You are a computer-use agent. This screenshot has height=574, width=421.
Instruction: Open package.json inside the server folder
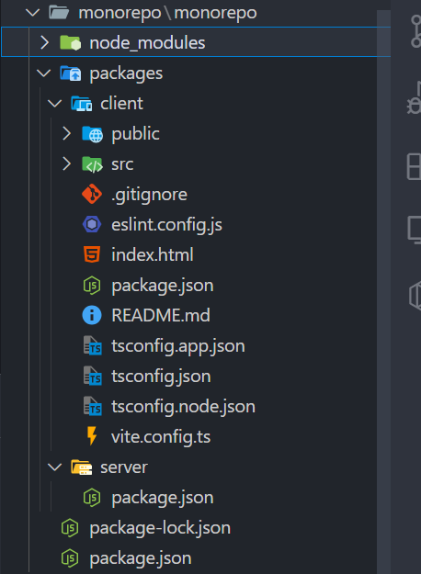pyautogui.click(x=163, y=498)
